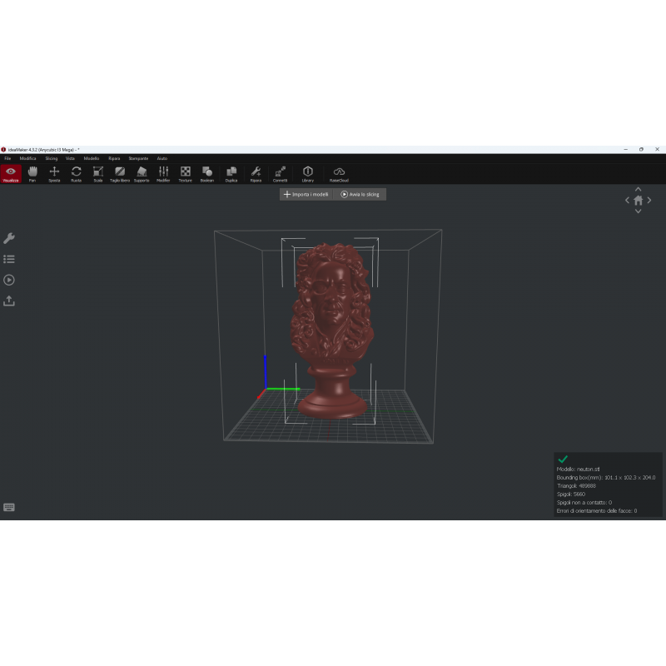Select the Sposta move tool
The image size is (666, 666).
(54, 172)
